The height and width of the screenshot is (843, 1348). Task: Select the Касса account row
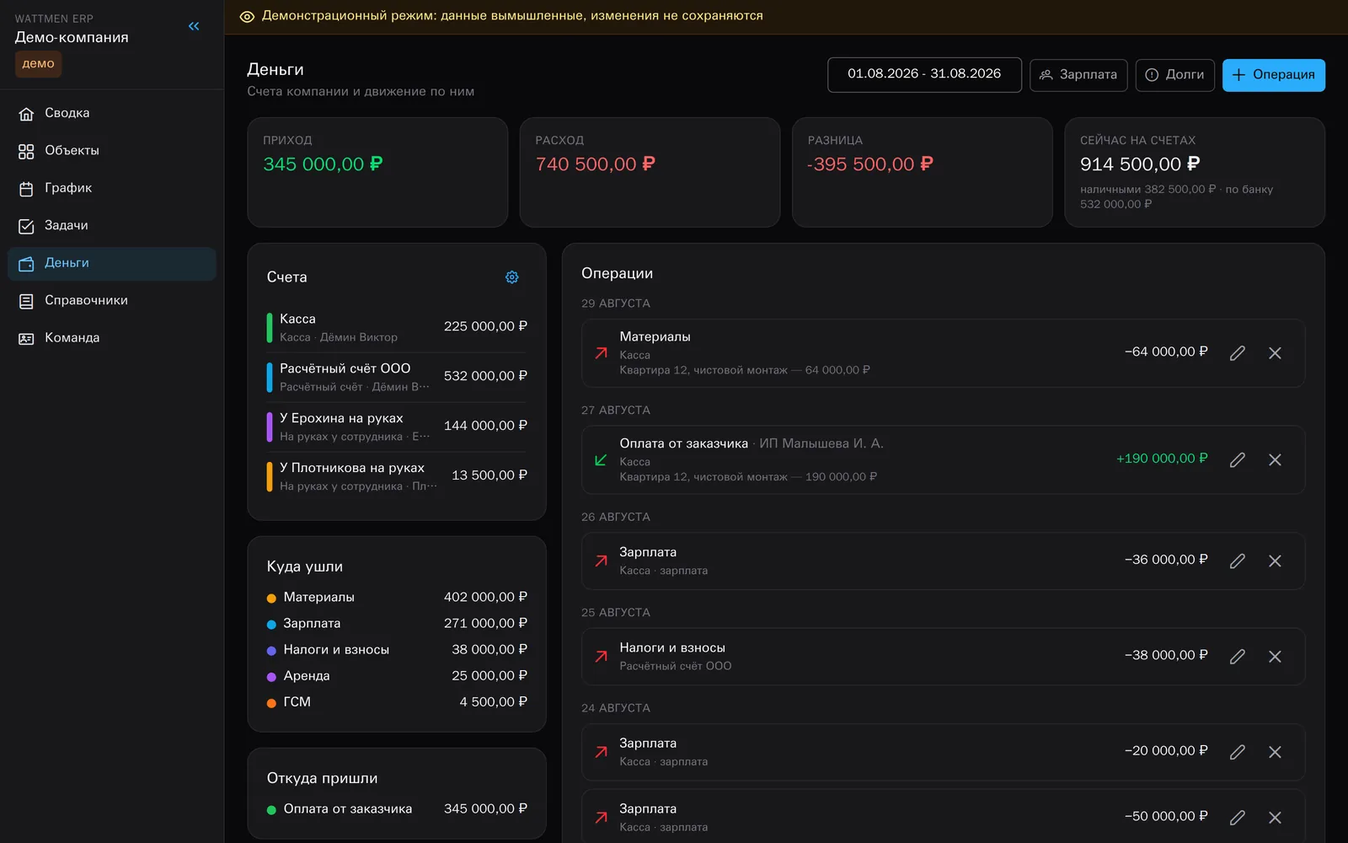397,327
